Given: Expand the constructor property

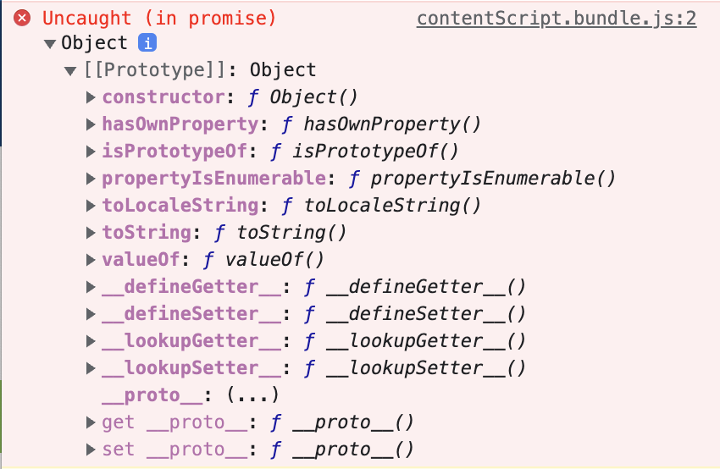Looking at the screenshot, I should coord(91,97).
